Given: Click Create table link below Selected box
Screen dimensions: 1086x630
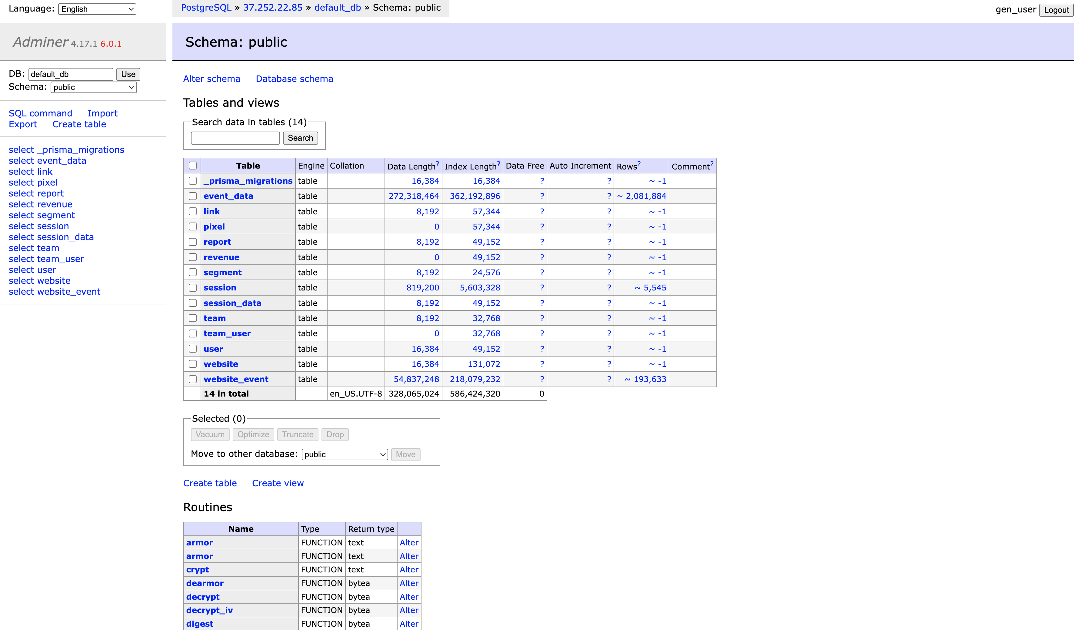Looking at the screenshot, I should 210,483.
